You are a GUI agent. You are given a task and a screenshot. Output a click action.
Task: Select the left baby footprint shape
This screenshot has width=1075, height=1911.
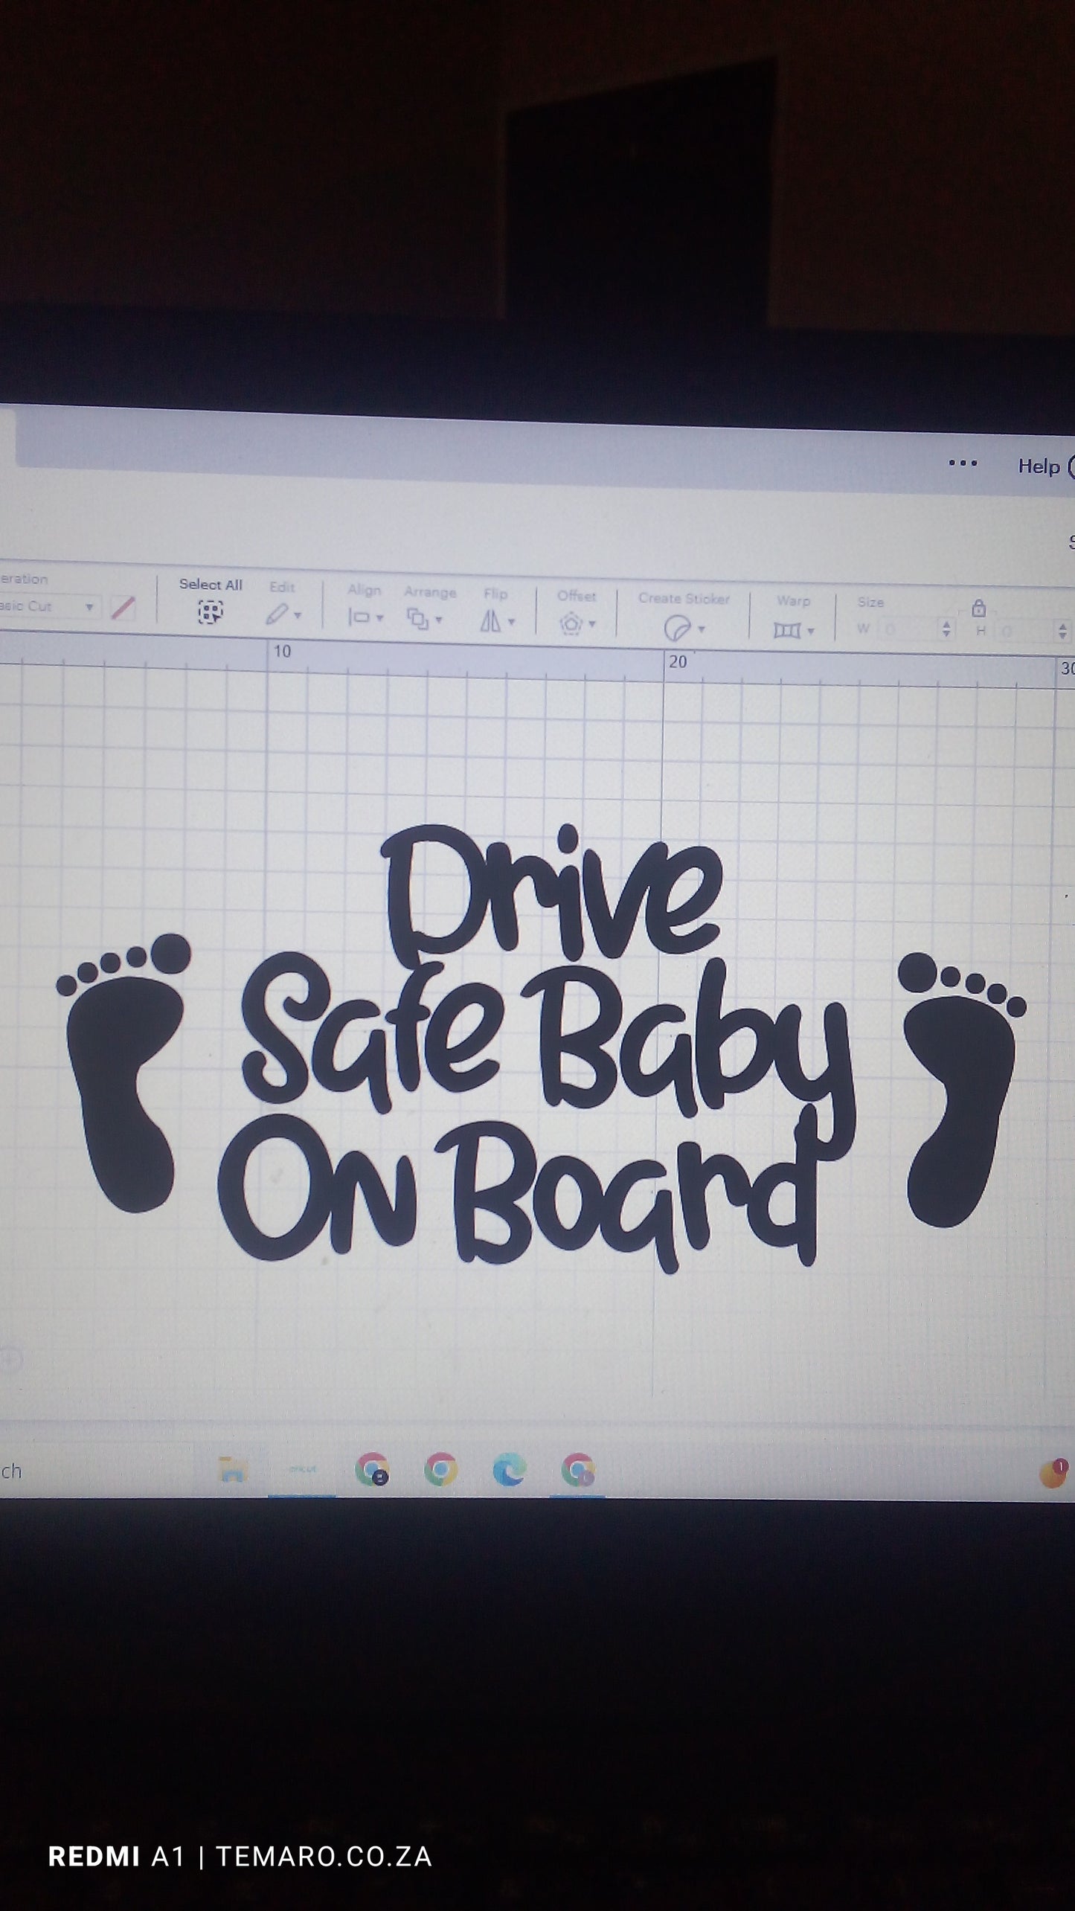pos(125,1073)
